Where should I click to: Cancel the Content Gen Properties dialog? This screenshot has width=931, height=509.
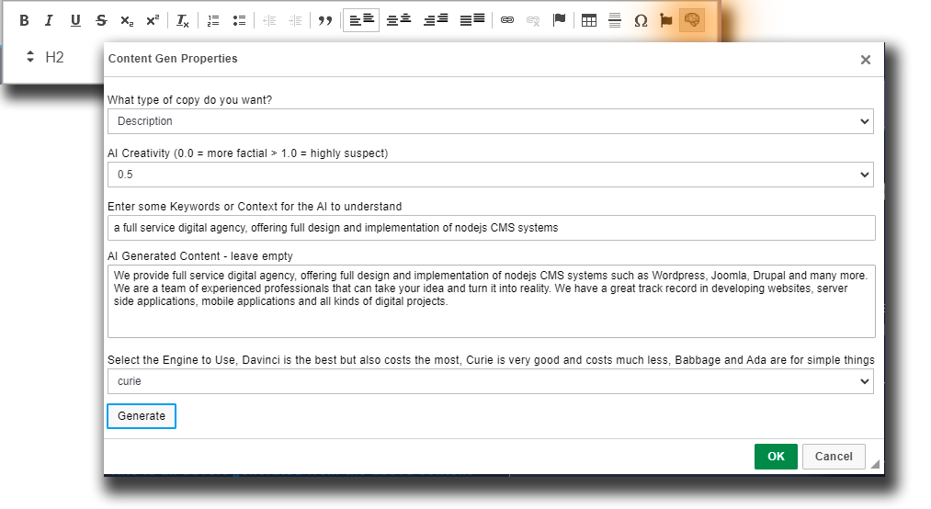[834, 457]
